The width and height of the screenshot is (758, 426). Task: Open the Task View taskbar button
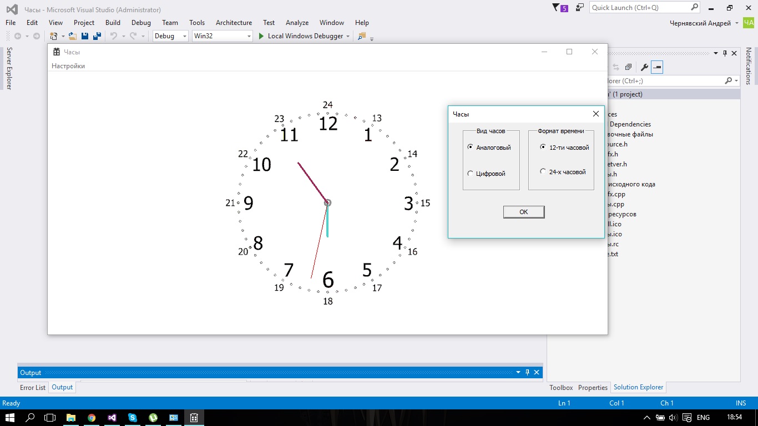pos(50,418)
